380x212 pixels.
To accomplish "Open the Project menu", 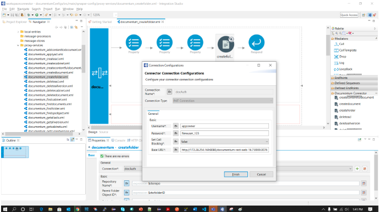I will pos(48,9).
